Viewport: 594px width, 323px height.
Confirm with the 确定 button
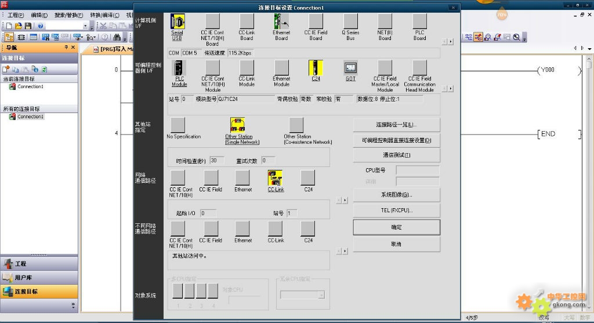(x=396, y=227)
